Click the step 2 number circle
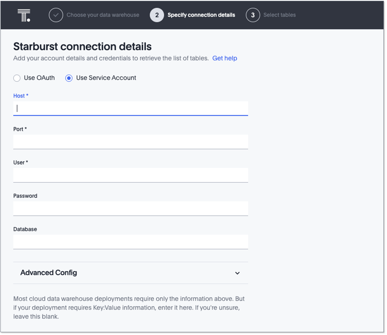Screen dimensions: 387x335 coord(157,15)
